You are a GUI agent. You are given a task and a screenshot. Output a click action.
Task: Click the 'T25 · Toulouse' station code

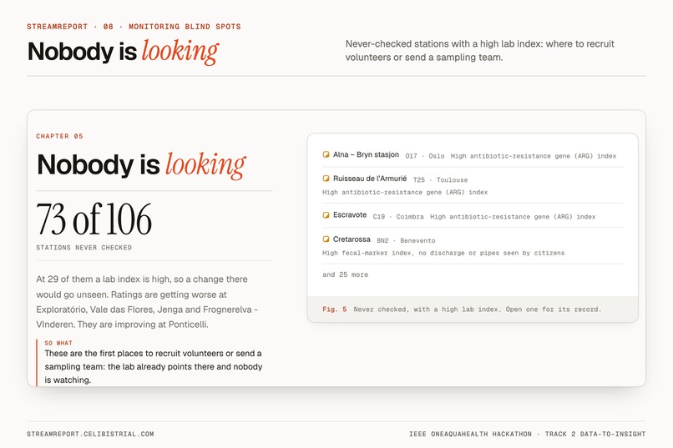440,180
